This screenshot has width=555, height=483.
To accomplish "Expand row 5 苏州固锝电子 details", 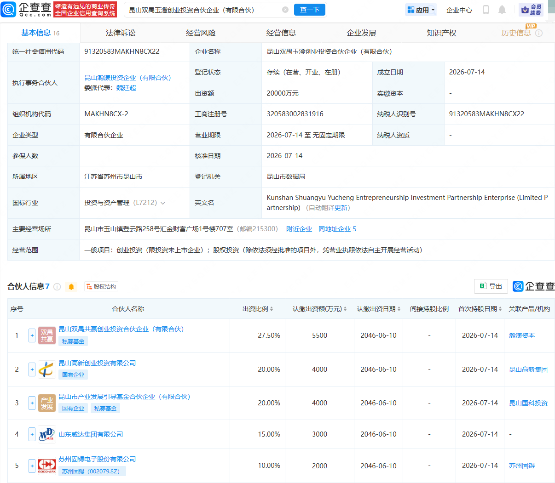I will [32, 466].
